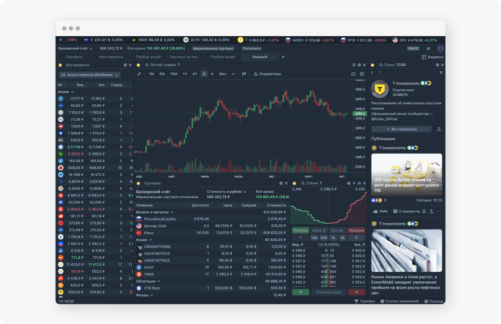Image resolution: width=501 pixels, height=324 pixels.
Task: Change chart type with candlestick icon
Action: coord(244,74)
